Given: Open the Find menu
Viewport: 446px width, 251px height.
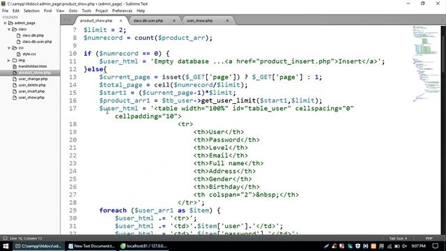Looking at the screenshot, I should [48, 11].
